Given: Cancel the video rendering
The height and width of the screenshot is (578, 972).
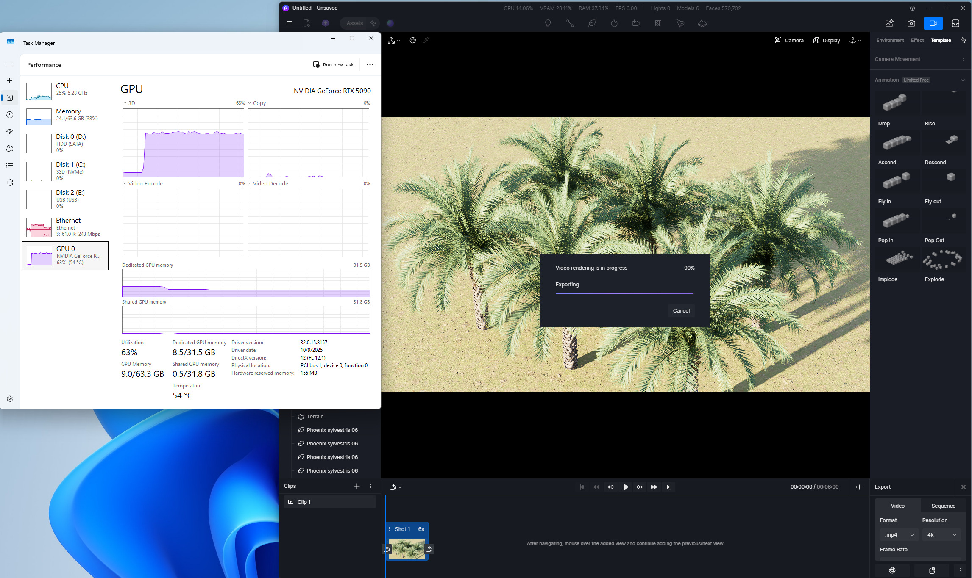Looking at the screenshot, I should point(681,310).
